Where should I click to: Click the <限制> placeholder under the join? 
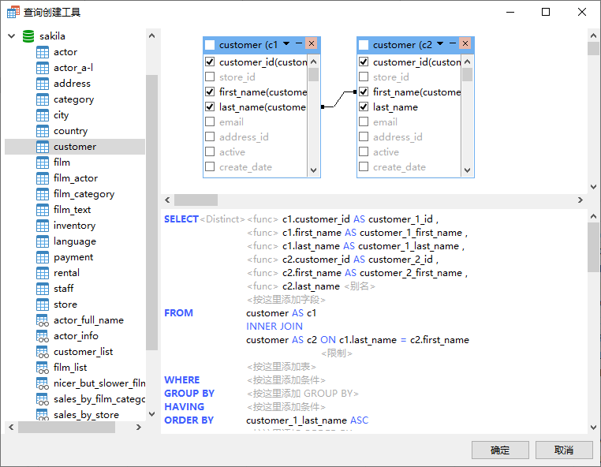pos(337,353)
